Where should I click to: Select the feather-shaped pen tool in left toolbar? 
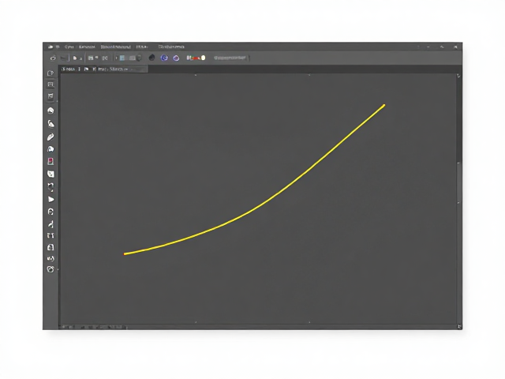pos(50,137)
